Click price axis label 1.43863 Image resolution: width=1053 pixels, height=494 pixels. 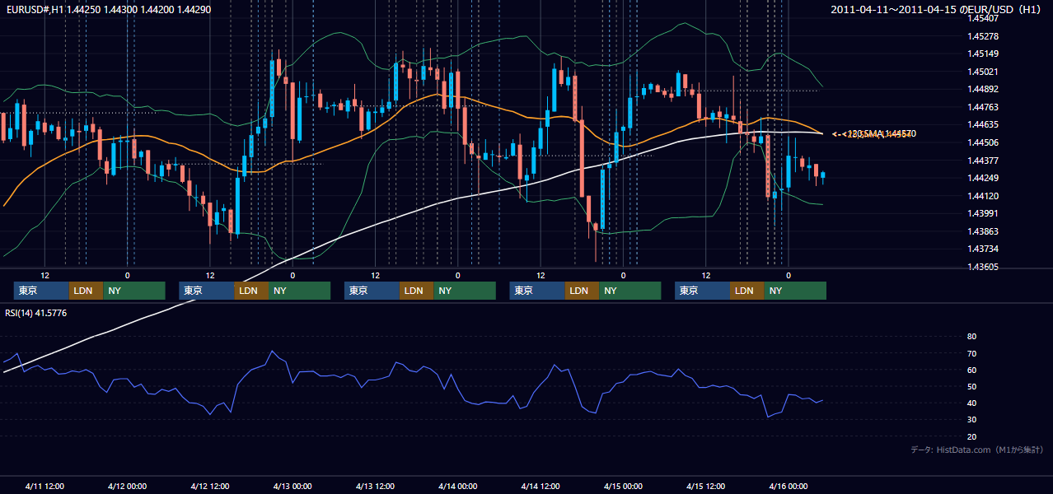[x=982, y=232]
